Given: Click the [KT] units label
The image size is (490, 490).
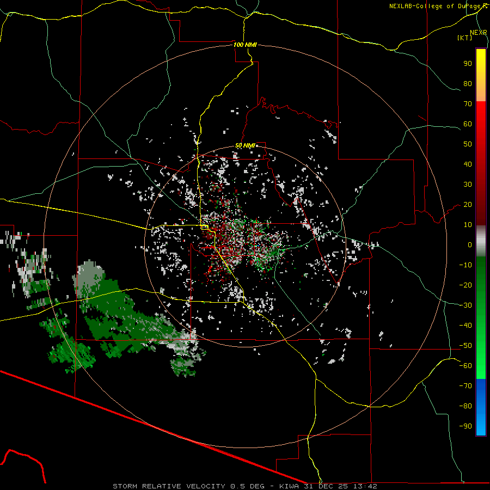Looking at the screenshot, I should [464, 38].
